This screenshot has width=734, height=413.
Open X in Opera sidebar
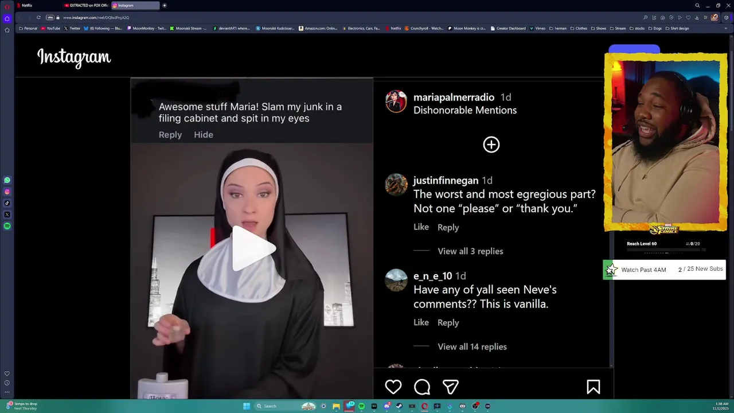pos(7,215)
